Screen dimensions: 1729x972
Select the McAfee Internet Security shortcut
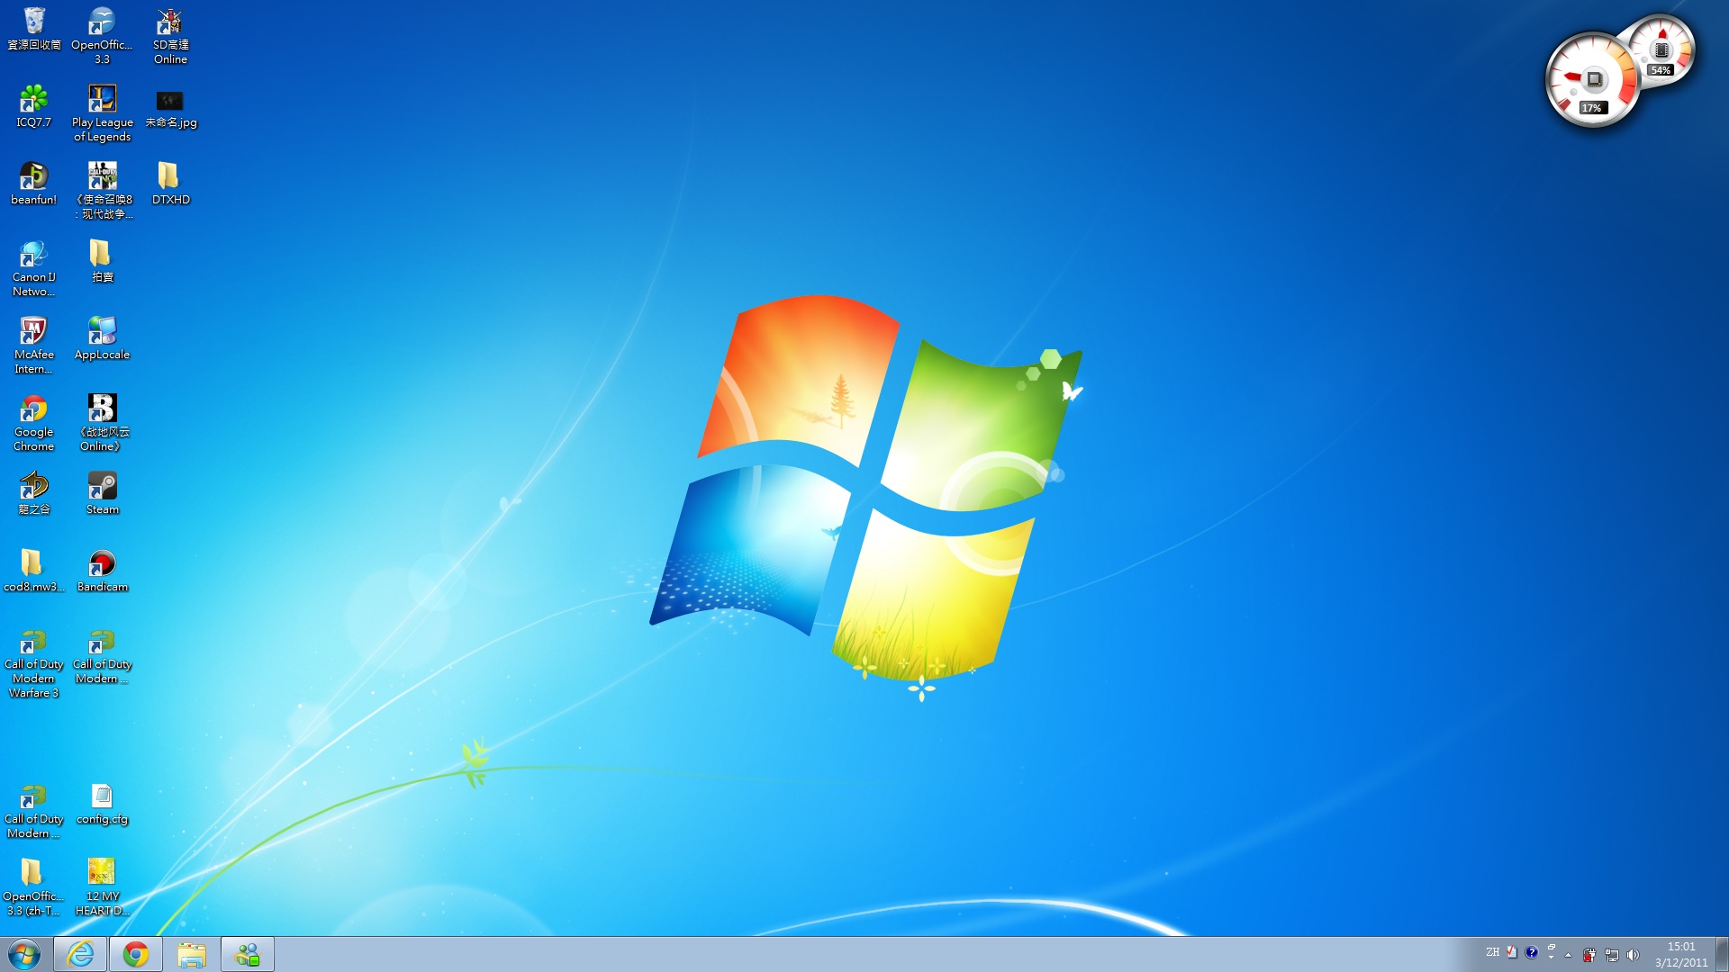pos(34,346)
